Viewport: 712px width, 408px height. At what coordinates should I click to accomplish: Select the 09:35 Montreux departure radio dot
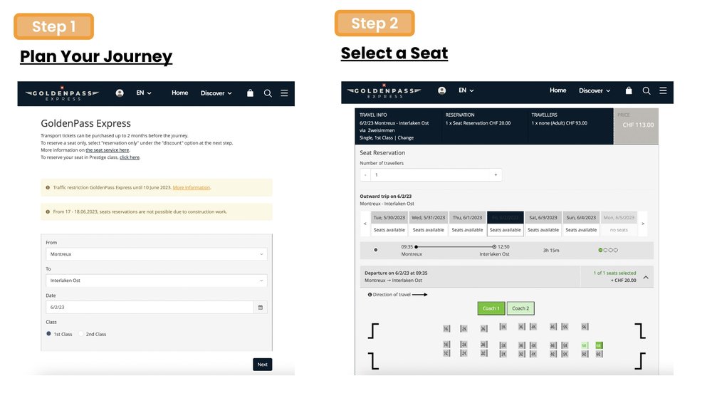(376, 250)
